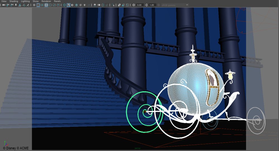Click the Depth of Field icon
279x151 pixels.
[x=107, y=5]
